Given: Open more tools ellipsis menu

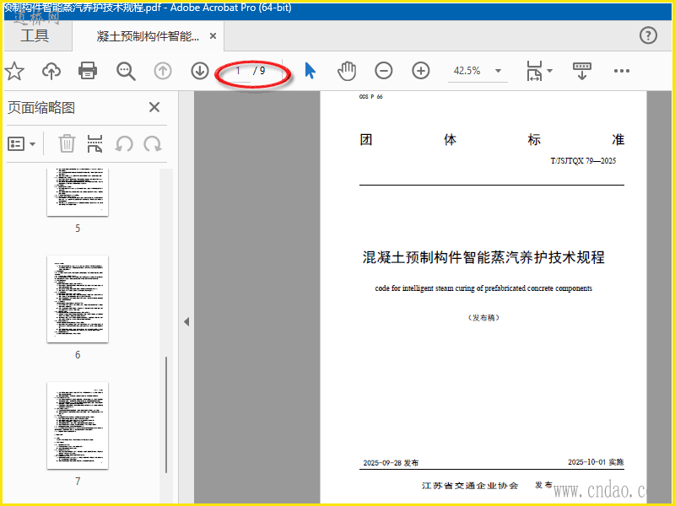Looking at the screenshot, I should (x=622, y=71).
